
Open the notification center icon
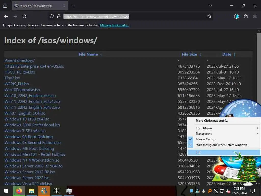coord(253,191)
